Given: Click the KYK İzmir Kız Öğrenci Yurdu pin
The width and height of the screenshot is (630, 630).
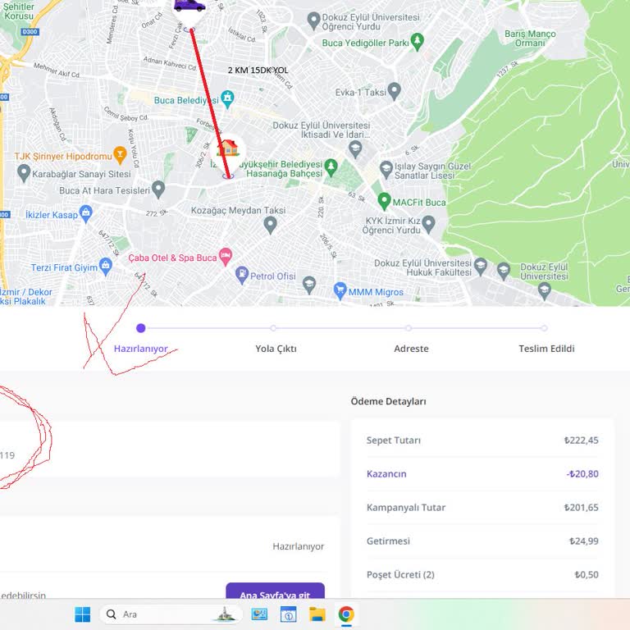Looking at the screenshot, I should 428,224.
